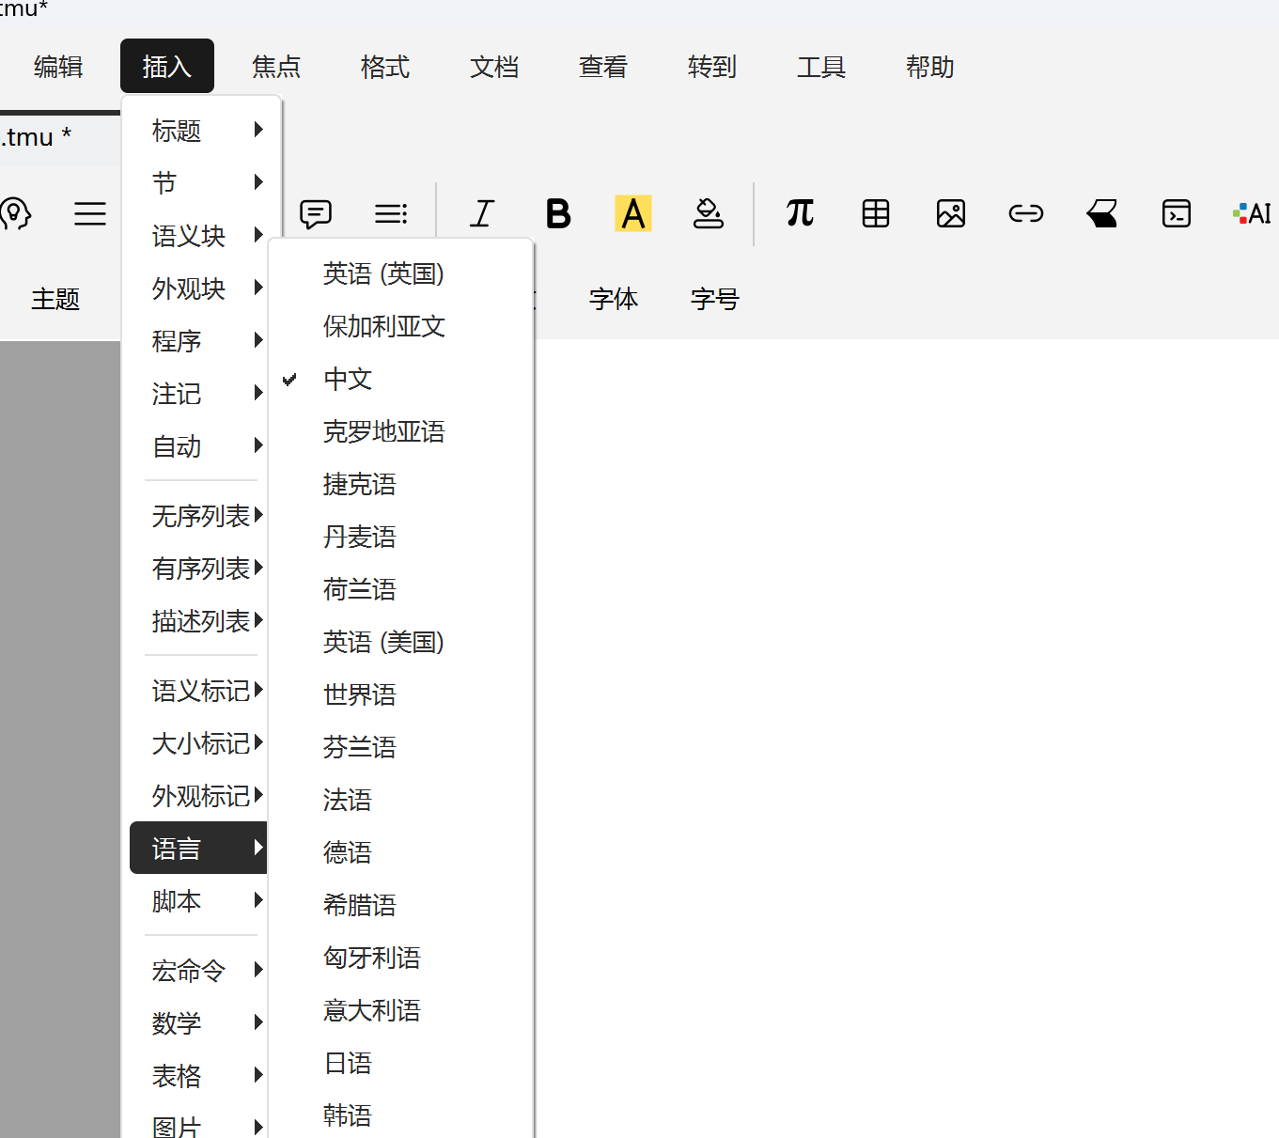The height and width of the screenshot is (1138, 1279).
Task: Select the checked 中文 language option
Action: 348,380
